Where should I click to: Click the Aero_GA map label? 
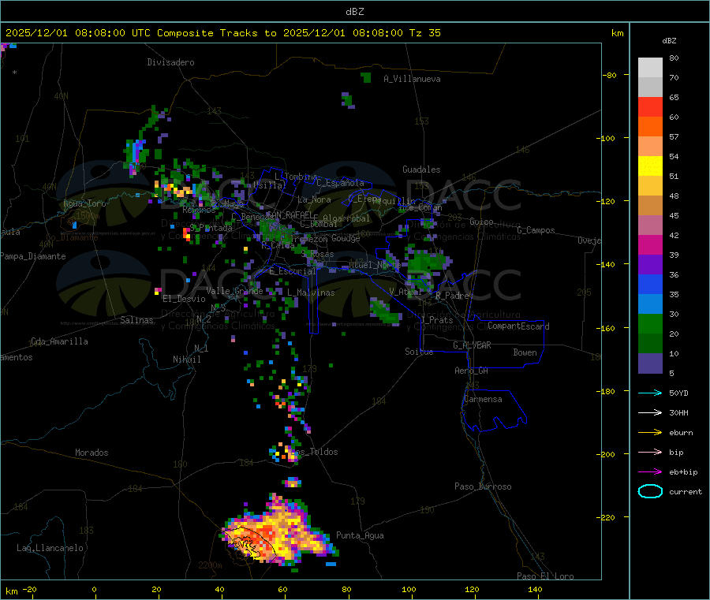[x=472, y=371]
